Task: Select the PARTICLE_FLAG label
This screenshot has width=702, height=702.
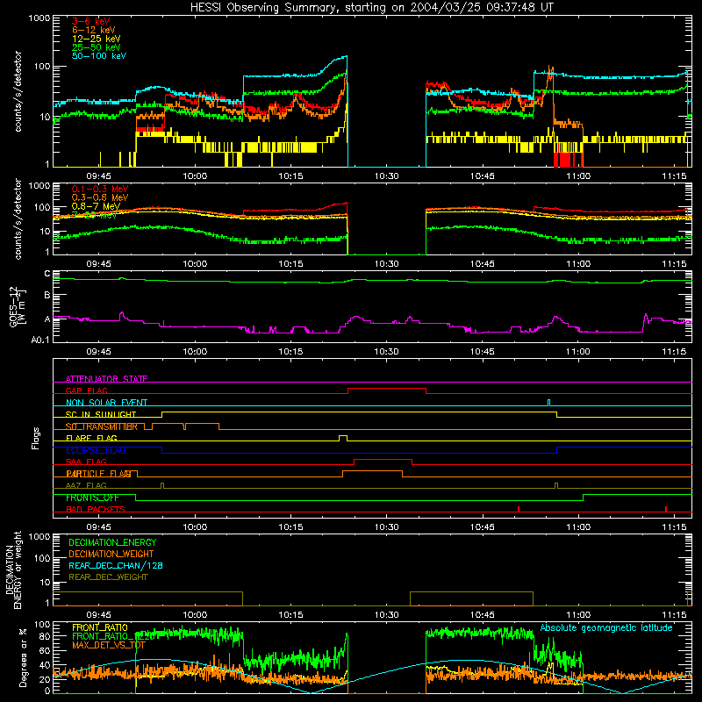Action: [x=98, y=473]
